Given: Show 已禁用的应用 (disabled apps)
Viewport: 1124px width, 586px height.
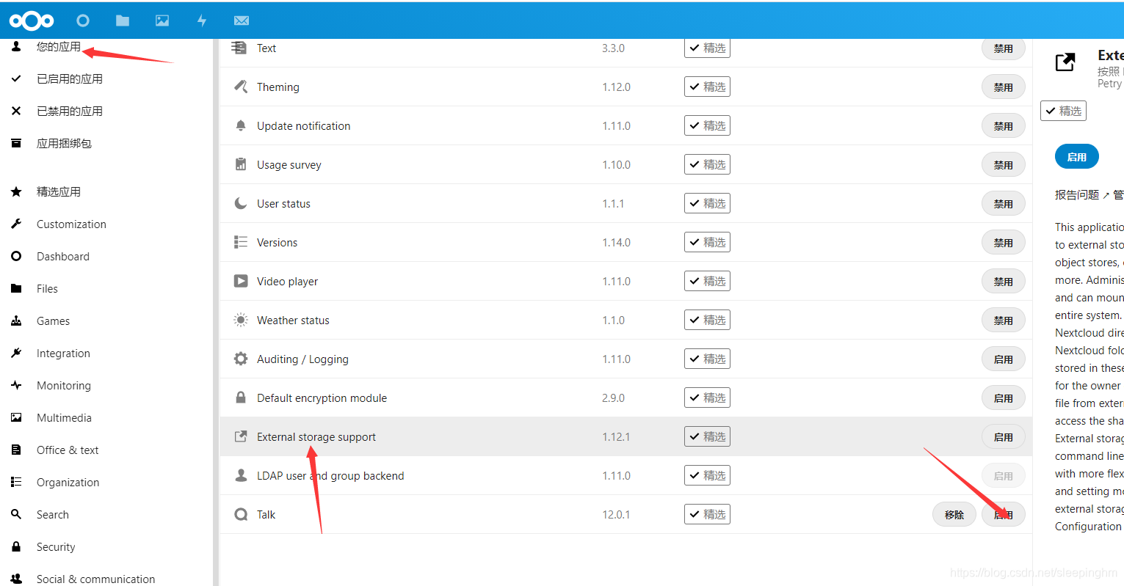Looking at the screenshot, I should pos(70,111).
